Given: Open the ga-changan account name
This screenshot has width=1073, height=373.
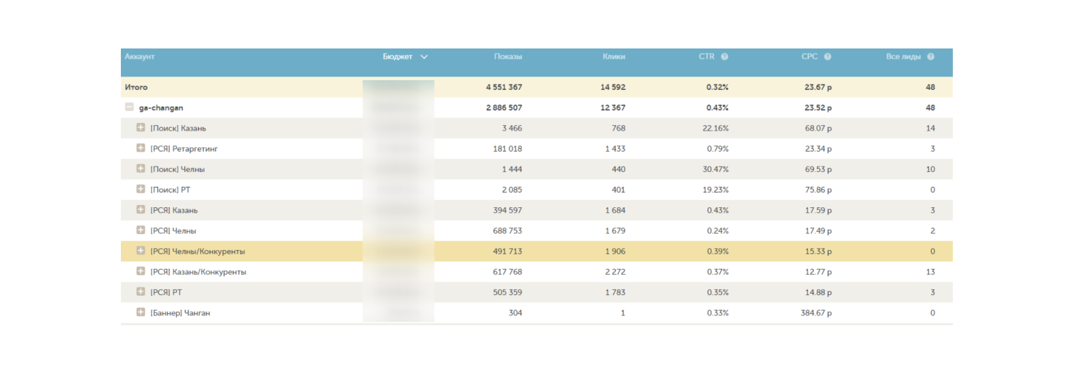Looking at the screenshot, I should click(161, 107).
